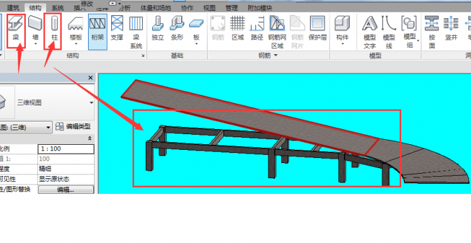
Task: Click the 编辑类型 edit type button
Action: tap(74, 127)
